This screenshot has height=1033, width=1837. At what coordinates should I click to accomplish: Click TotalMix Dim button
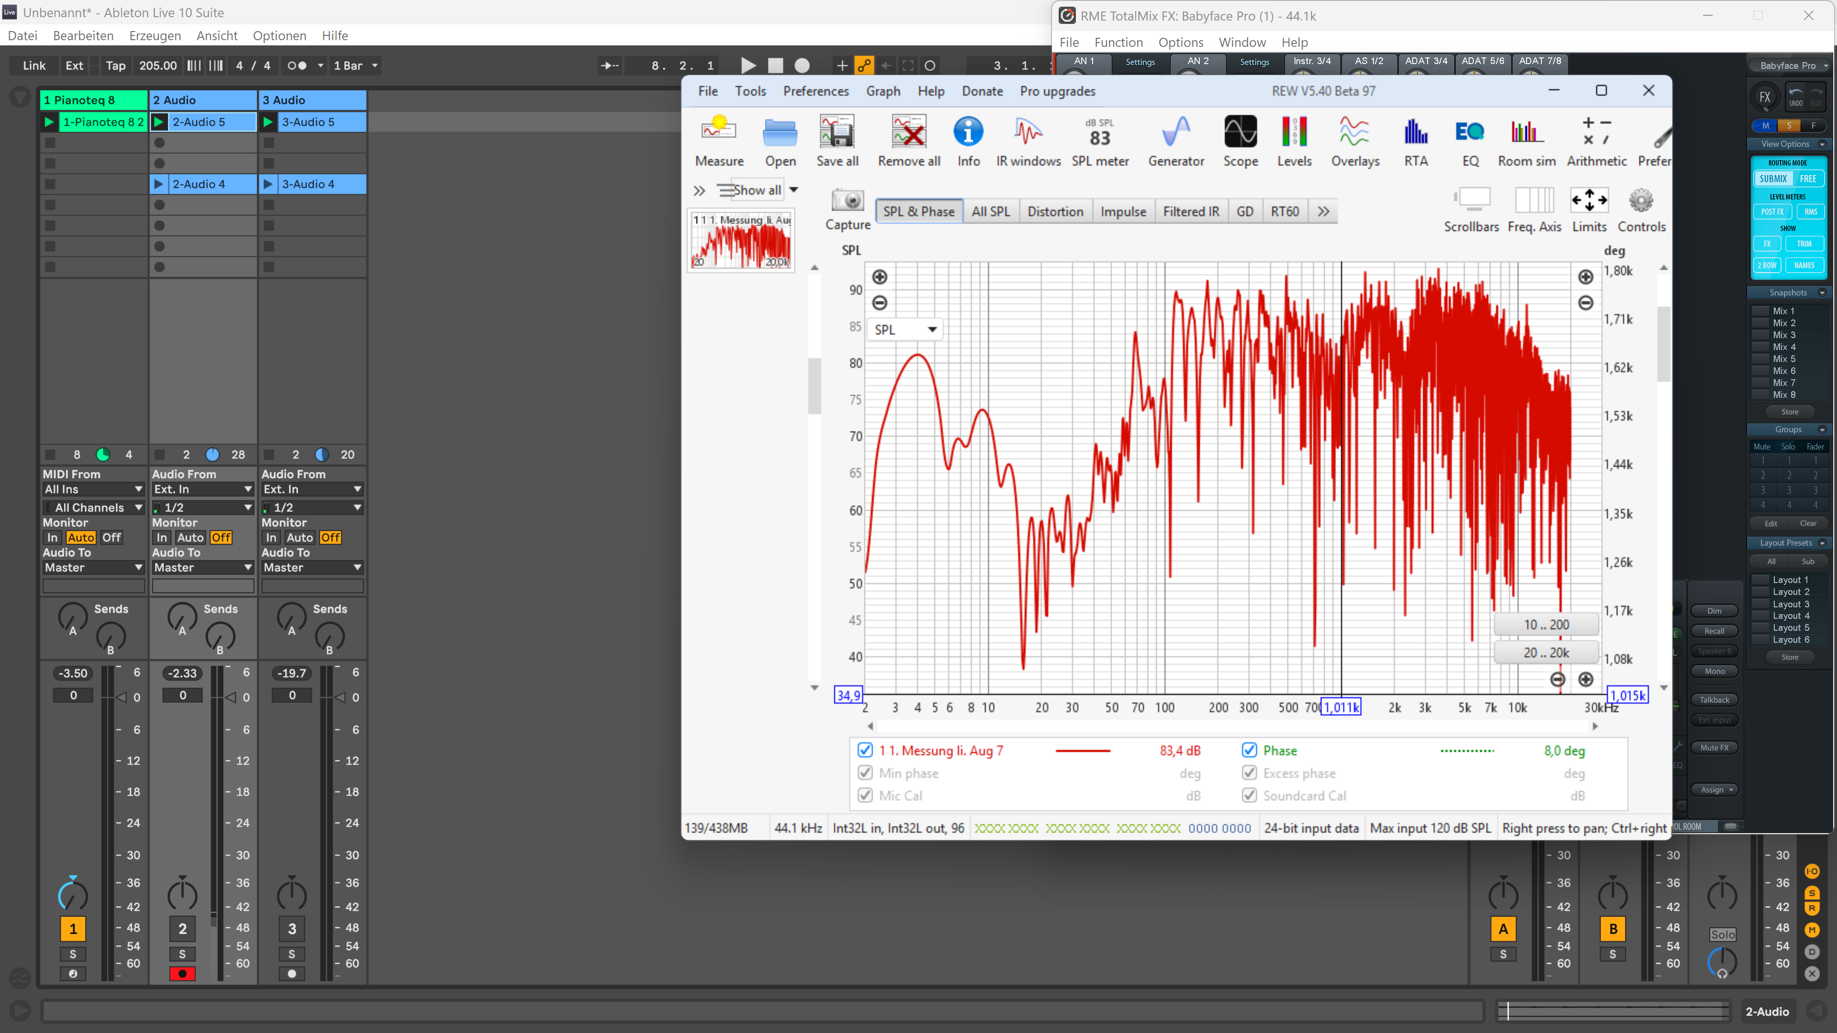[1715, 610]
